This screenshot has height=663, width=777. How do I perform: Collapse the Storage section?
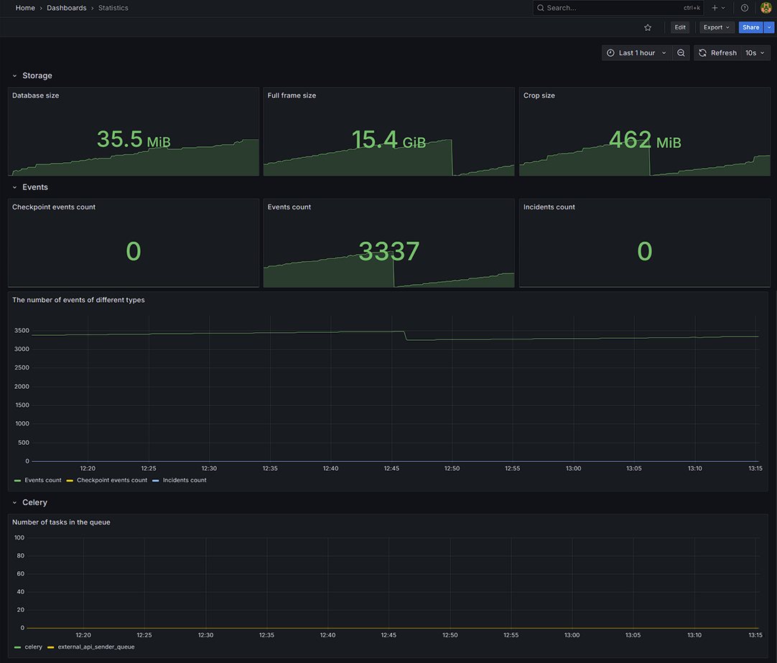pos(14,75)
